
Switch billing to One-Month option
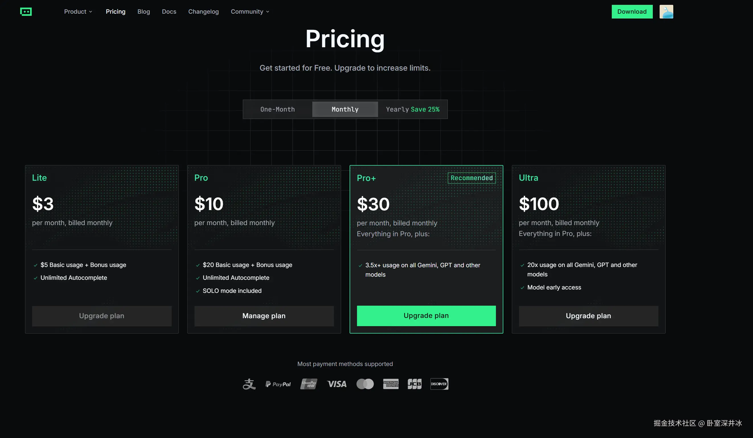tap(277, 109)
